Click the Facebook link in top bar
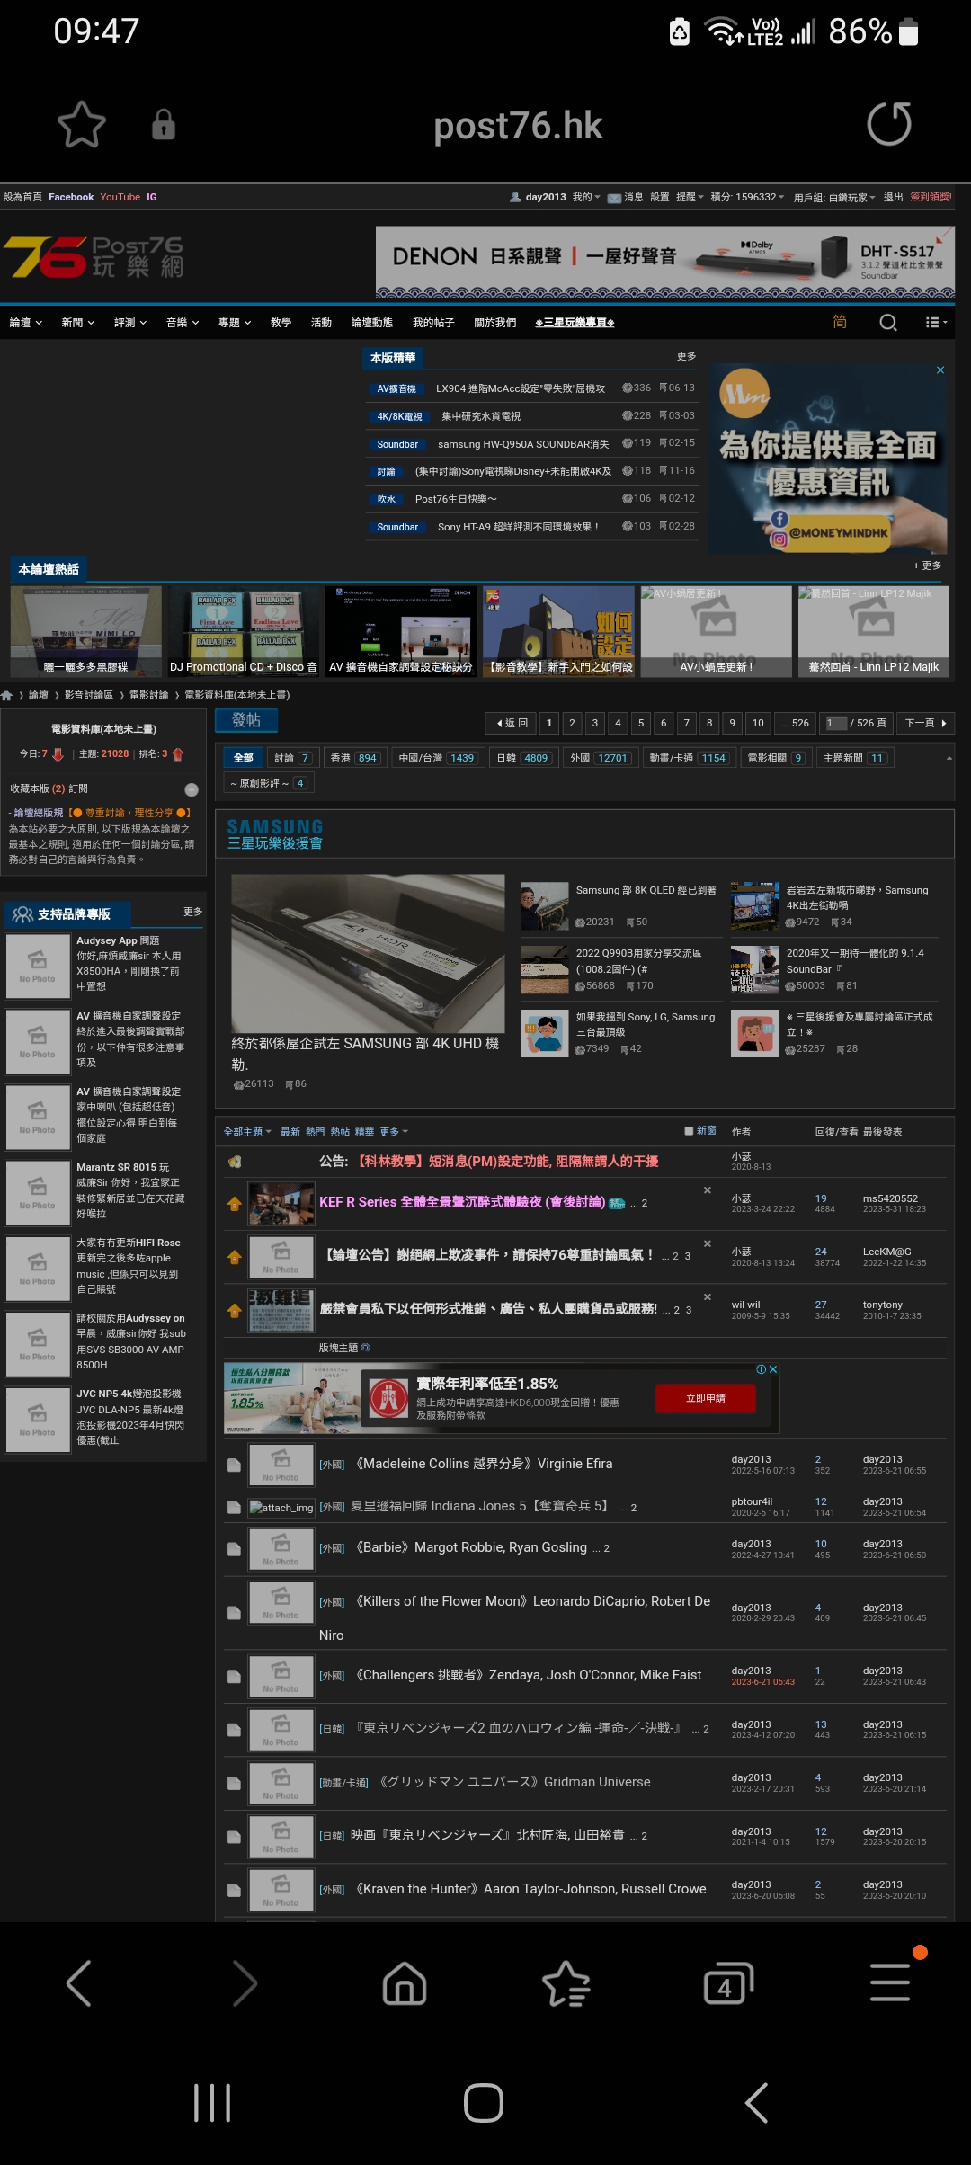The width and height of the screenshot is (971, 2165). pyautogui.click(x=71, y=197)
